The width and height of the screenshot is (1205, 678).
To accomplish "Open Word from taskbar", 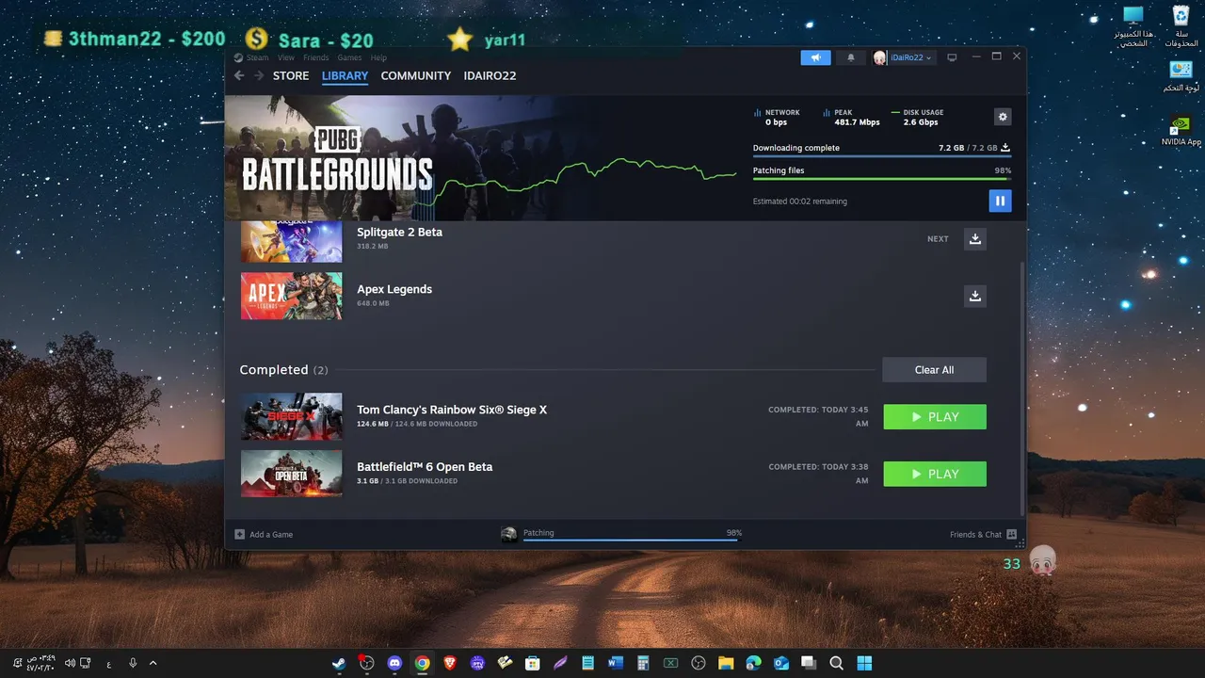I will 616,663.
